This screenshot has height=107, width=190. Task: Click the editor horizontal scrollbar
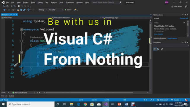pyautogui.click(x=89, y=92)
